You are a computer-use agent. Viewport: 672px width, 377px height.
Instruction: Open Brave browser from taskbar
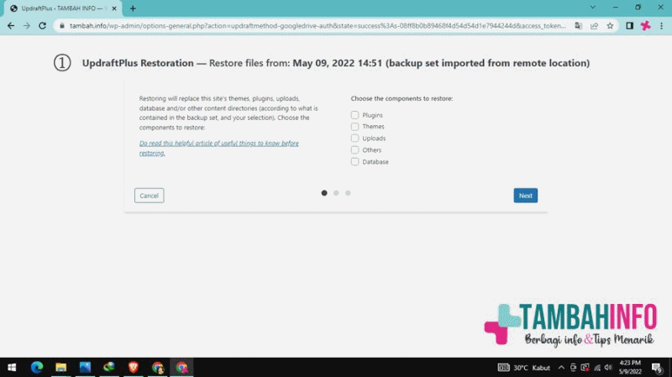pos(134,367)
